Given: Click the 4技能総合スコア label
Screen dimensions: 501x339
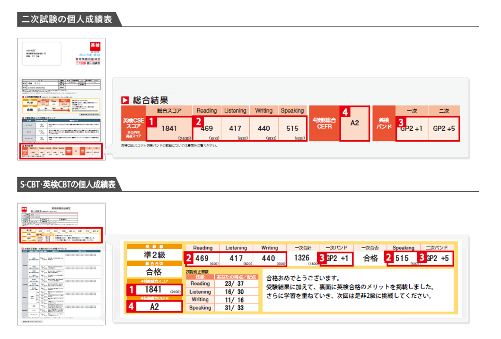Looking at the screenshot, I should [154, 281].
